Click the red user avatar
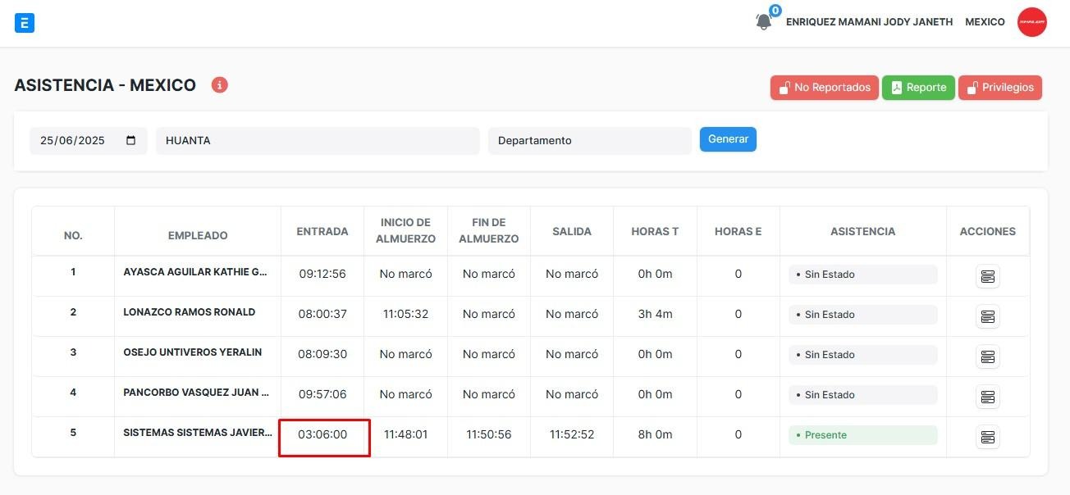 point(1031,22)
